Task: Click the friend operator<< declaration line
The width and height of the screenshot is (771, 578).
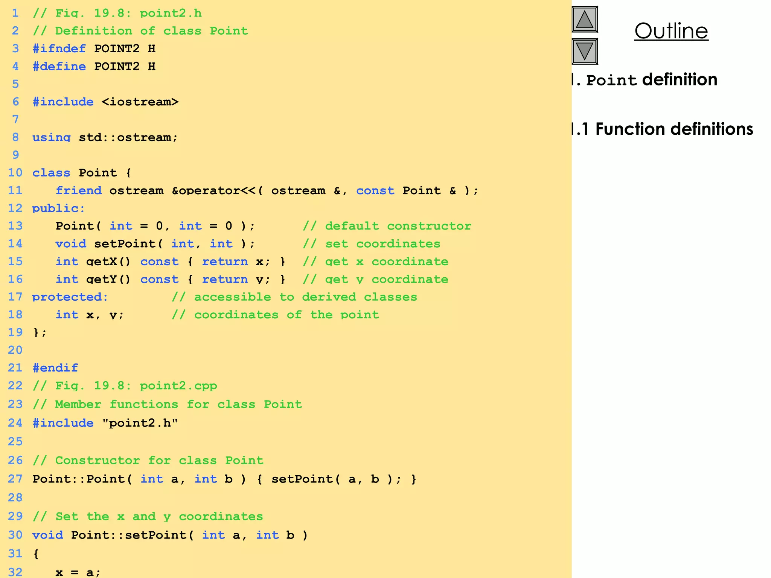Action: [x=267, y=190]
